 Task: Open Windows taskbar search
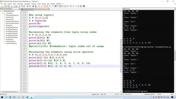6,97
